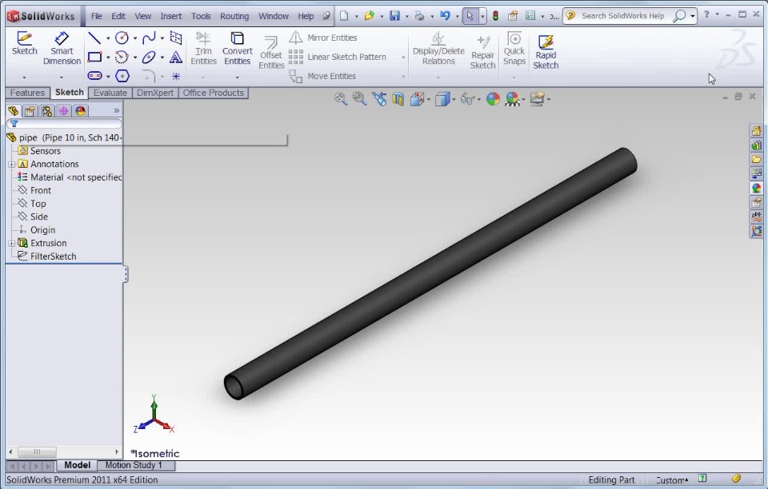Switch to the Features tab
The height and width of the screenshot is (489, 768).
[x=27, y=93]
